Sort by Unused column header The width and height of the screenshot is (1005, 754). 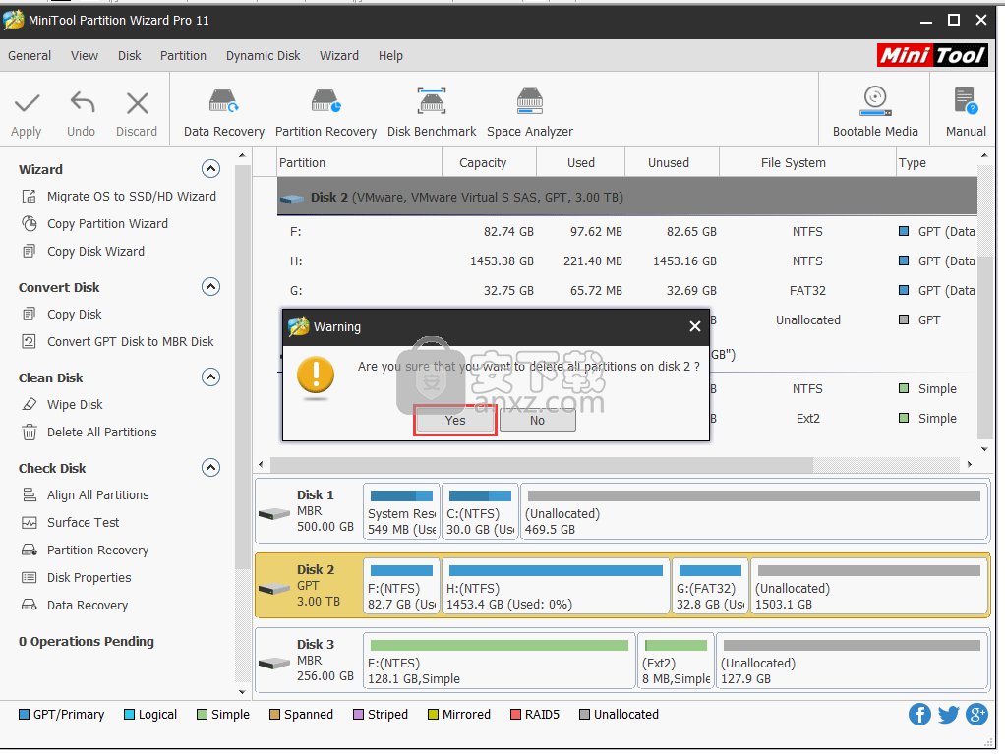[672, 163]
